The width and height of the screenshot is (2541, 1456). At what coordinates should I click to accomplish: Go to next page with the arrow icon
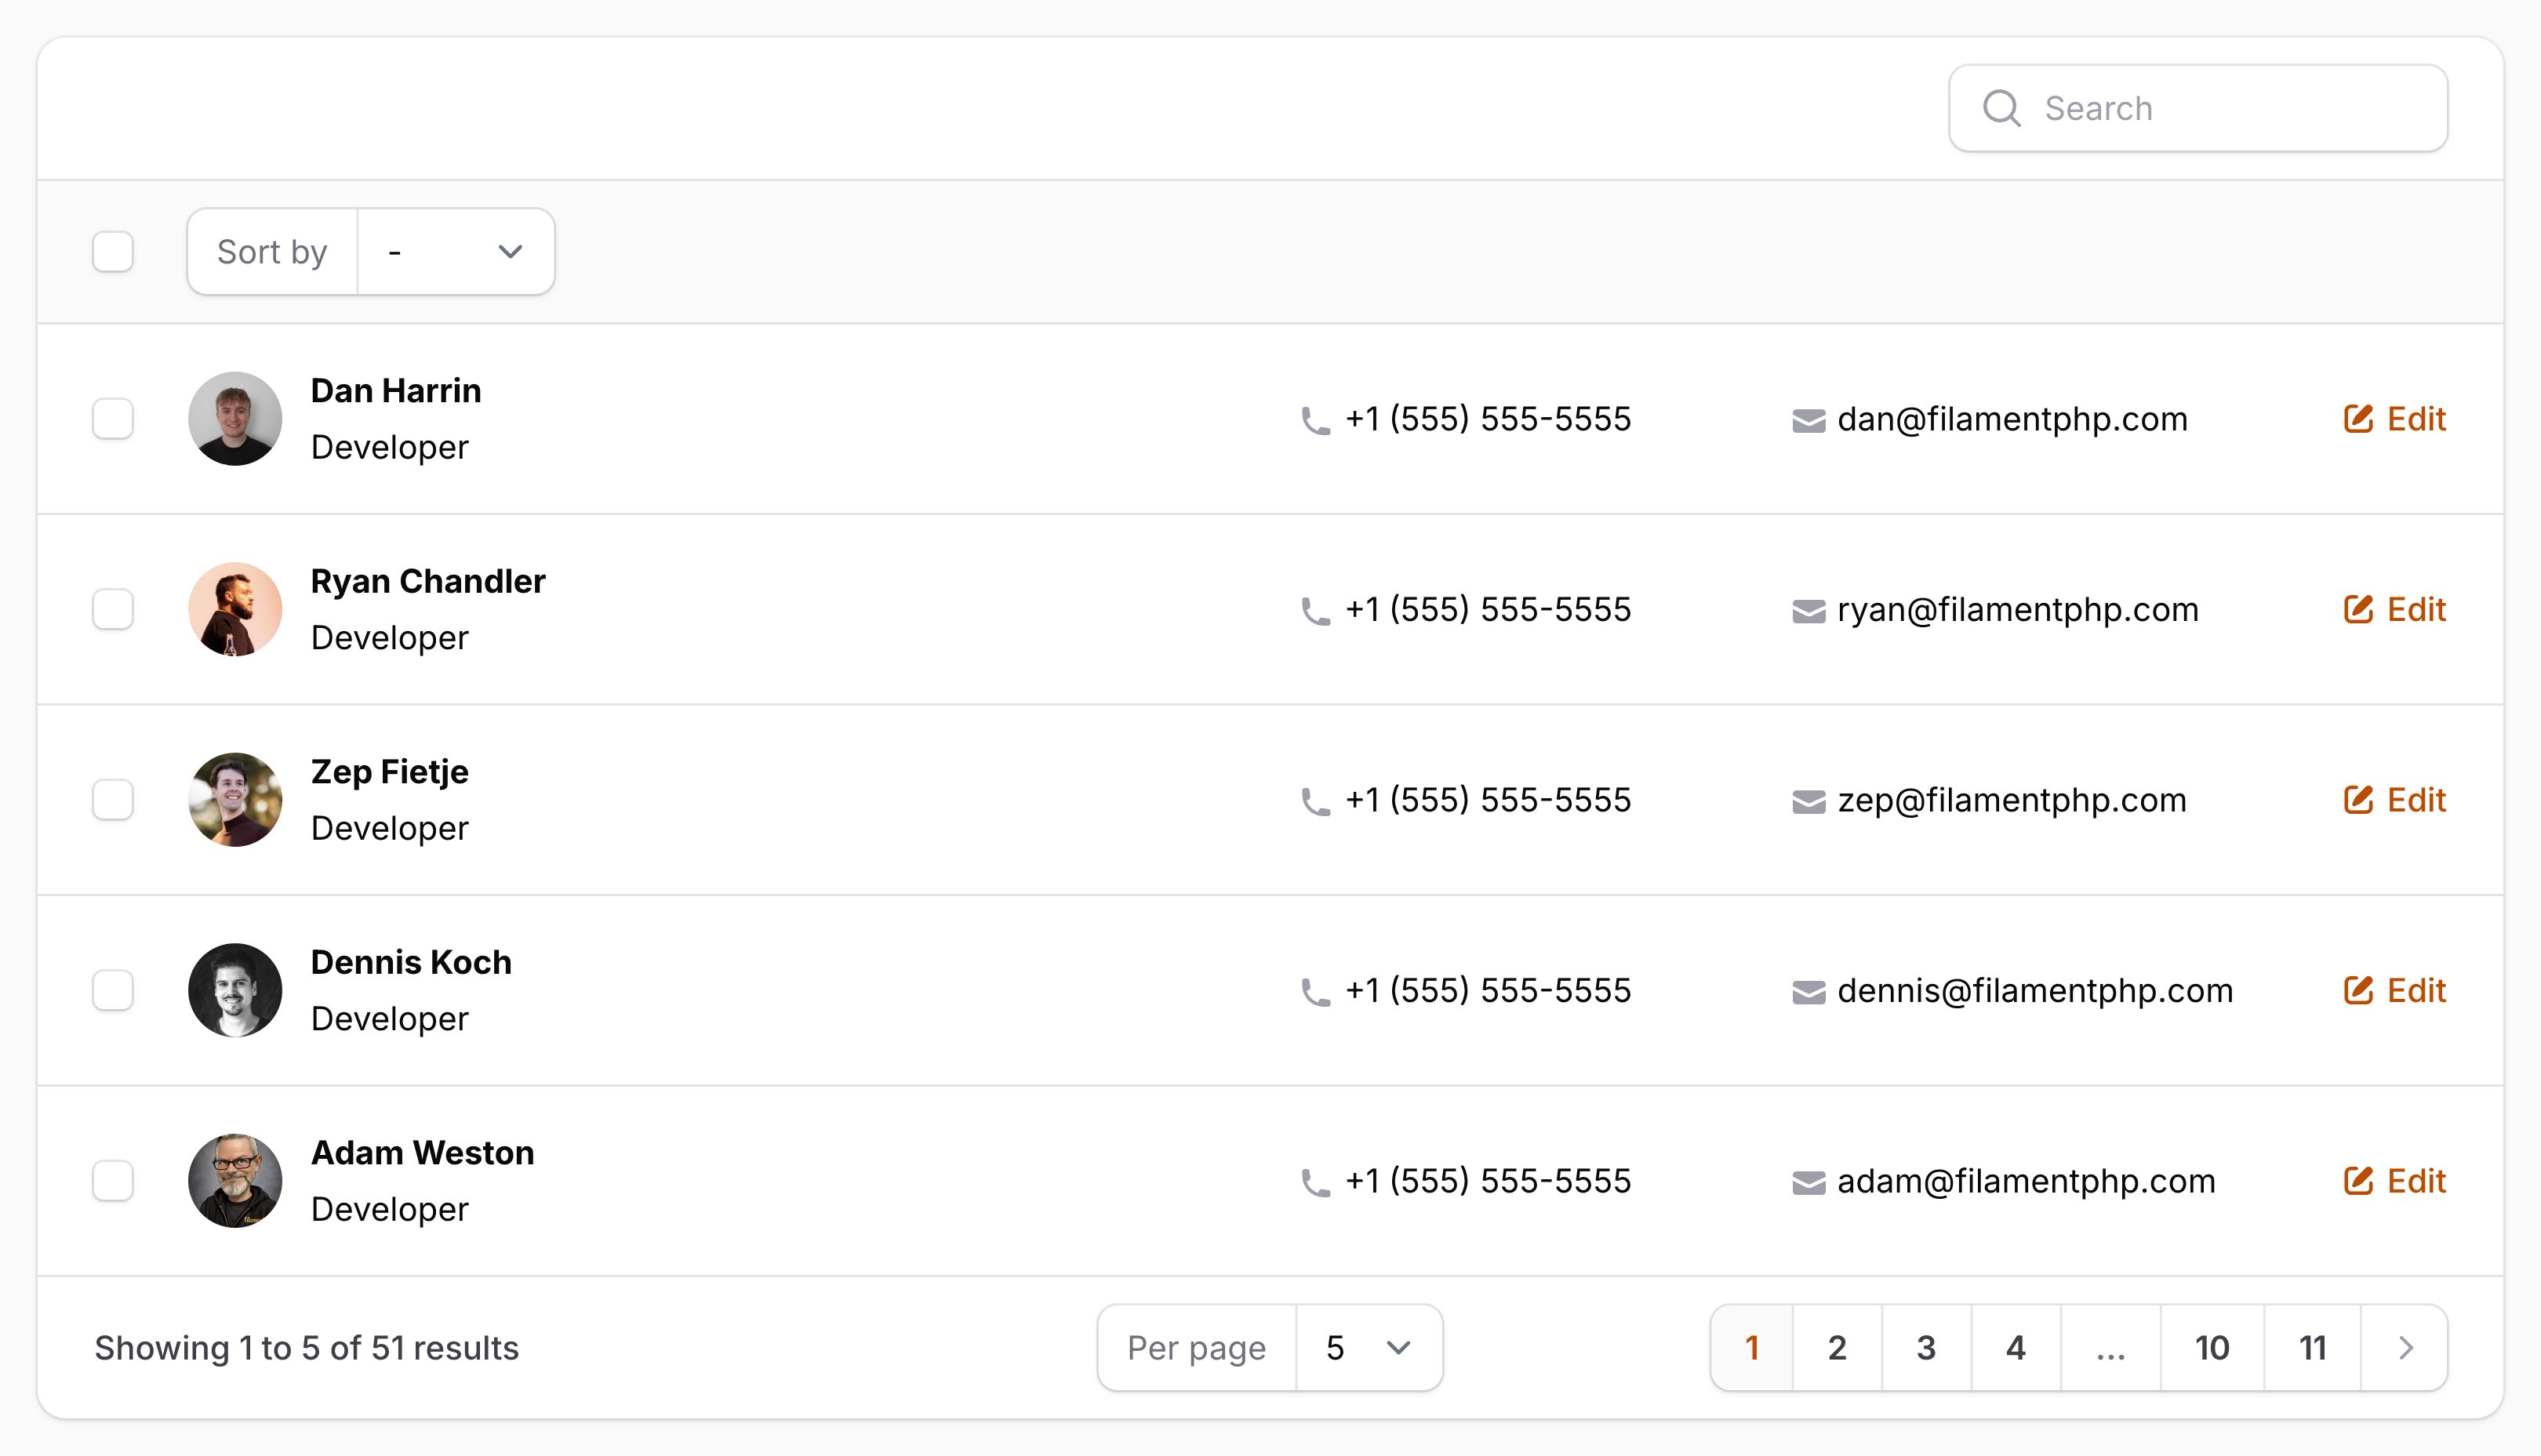pyautogui.click(x=2405, y=1347)
